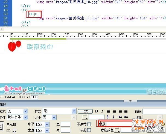Select the <tr> tag in tag selector

click(27, 97)
